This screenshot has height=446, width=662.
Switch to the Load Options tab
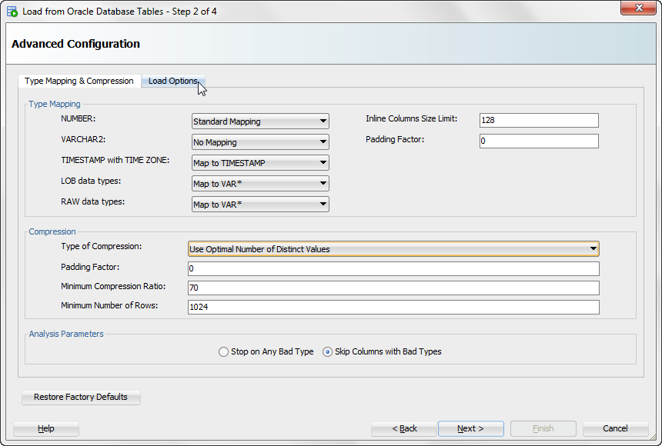coord(172,81)
